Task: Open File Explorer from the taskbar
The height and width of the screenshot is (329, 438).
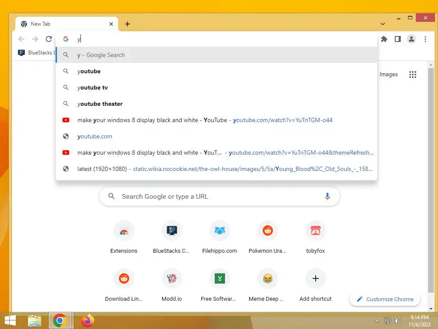Action: [x=35, y=321]
